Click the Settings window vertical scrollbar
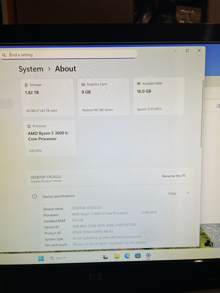This screenshot has width=220, height=293. (202, 113)
